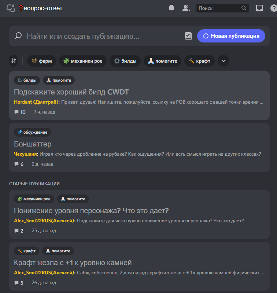Click the forum channel icon beside вопрос-ответ
The height and width of the screenshot is (293, 277).
(11, 8)
